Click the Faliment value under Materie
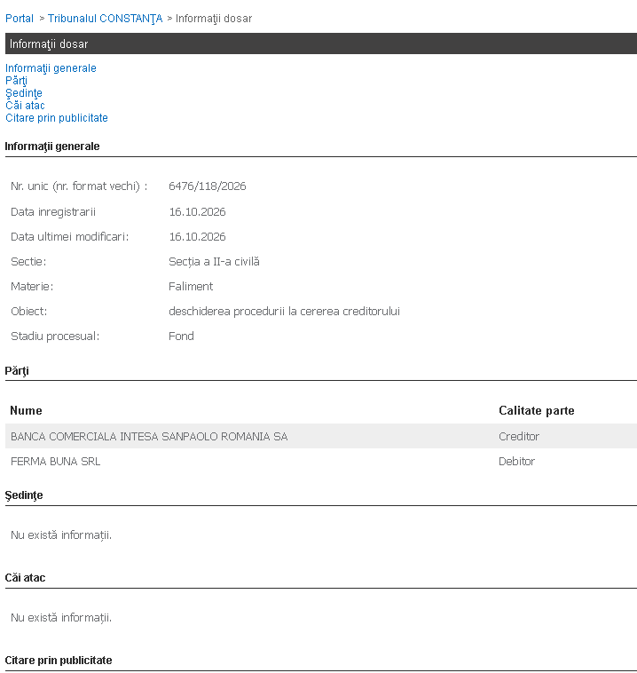 [191, 286]
